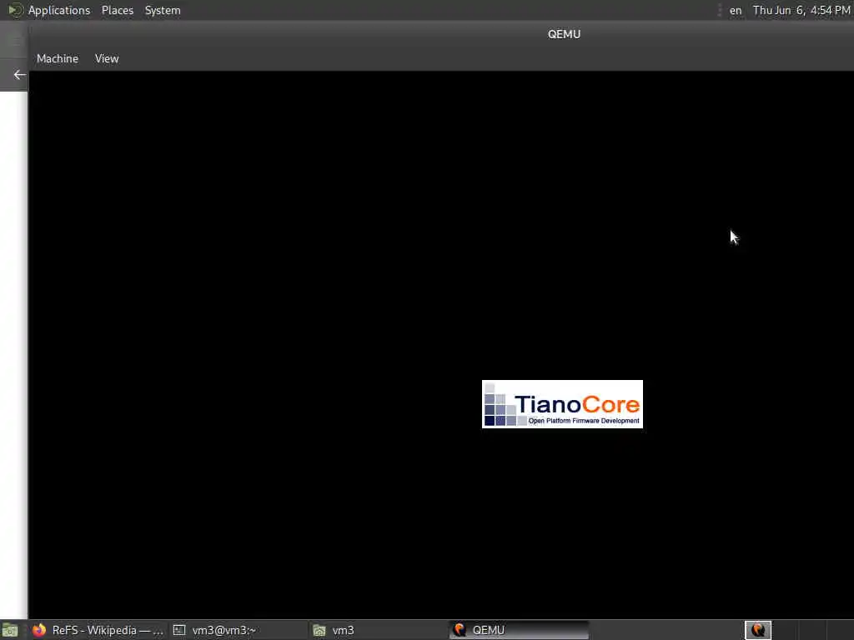Open the View menu in QEMU
The height and width of the screenshot is (640, 854).
coord(107,58)
